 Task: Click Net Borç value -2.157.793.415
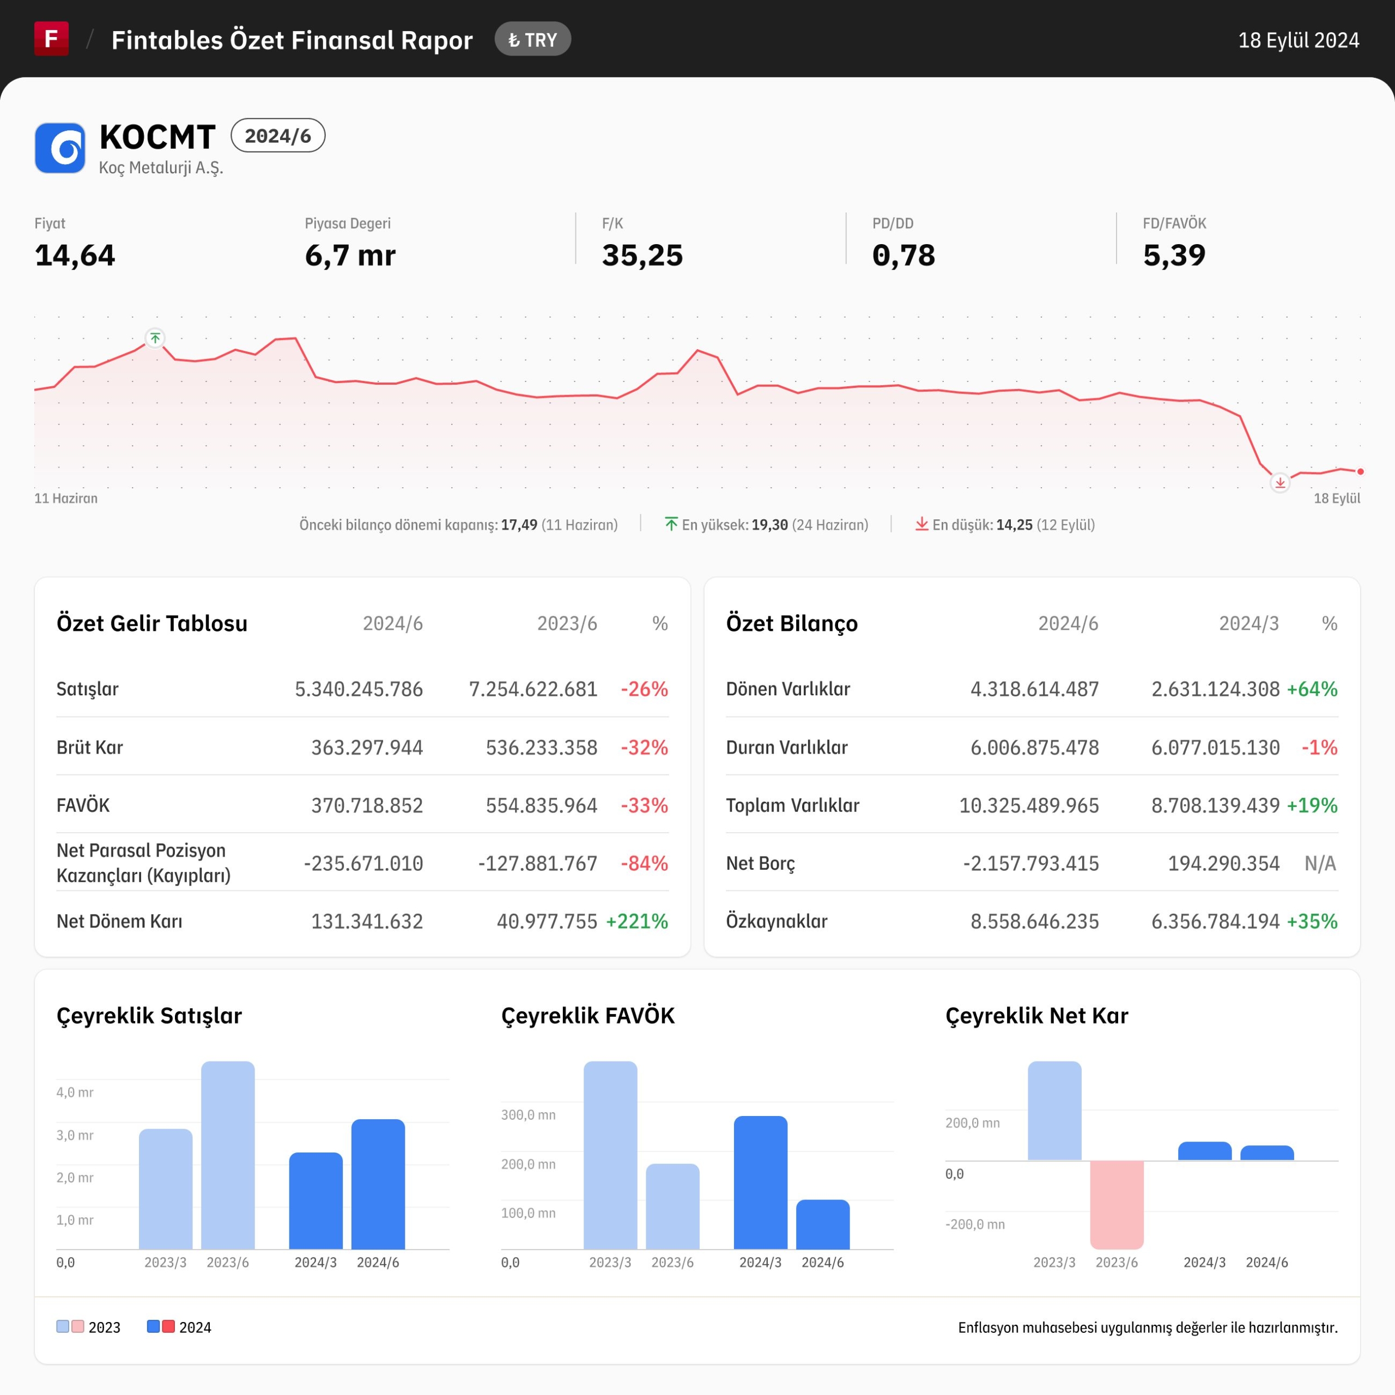click(1031, 864)
